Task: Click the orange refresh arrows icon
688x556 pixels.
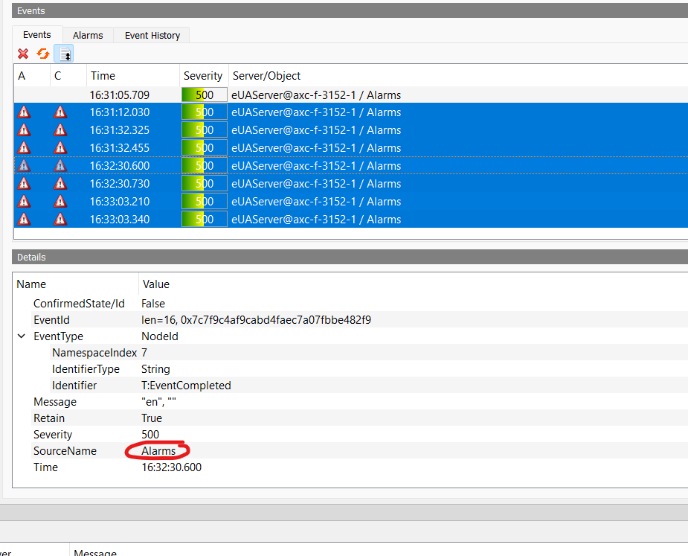Action: click(43, 54)
